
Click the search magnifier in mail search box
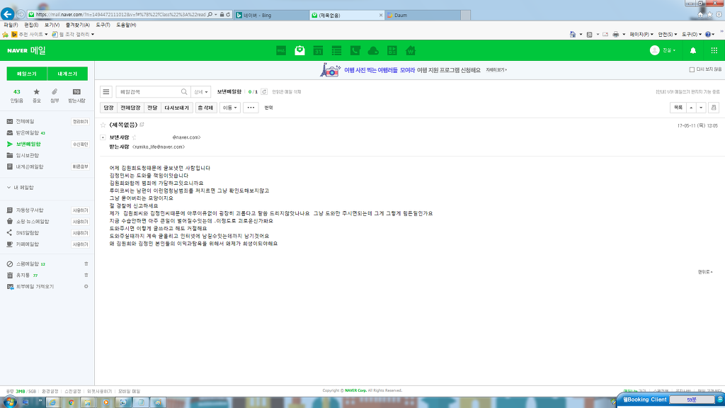(184, 91)
